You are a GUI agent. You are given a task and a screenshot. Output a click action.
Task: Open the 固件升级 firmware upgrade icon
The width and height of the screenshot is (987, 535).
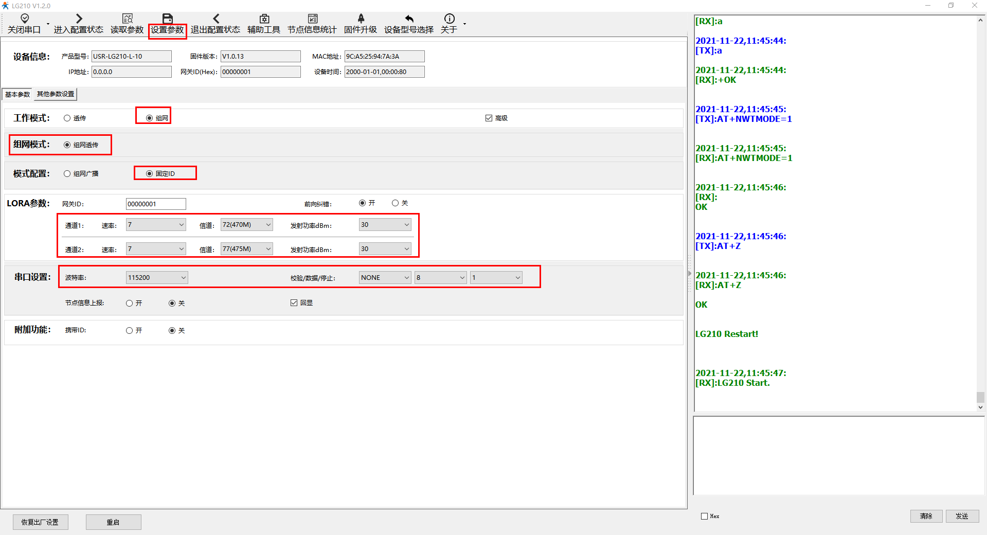click(x=361, y=19)
